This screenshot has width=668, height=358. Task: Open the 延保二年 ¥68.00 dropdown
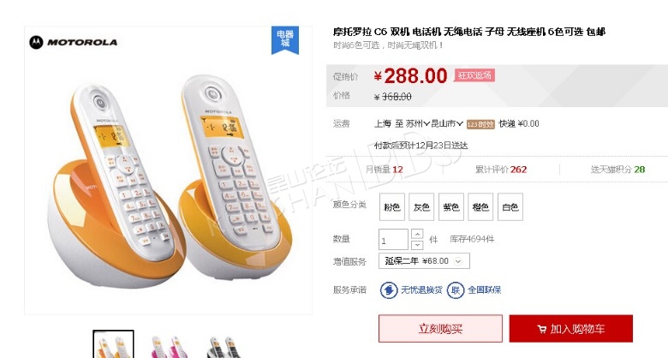pyautogui.click(x=424, y=261)
